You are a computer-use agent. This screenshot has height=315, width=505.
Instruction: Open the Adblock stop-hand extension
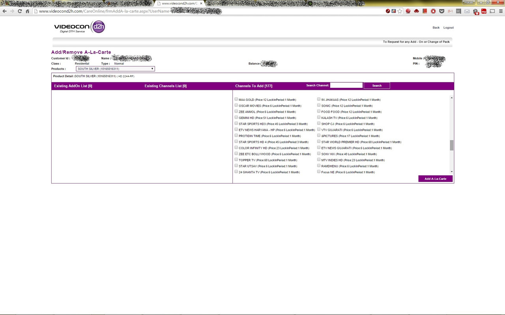(x=433, y=11)
